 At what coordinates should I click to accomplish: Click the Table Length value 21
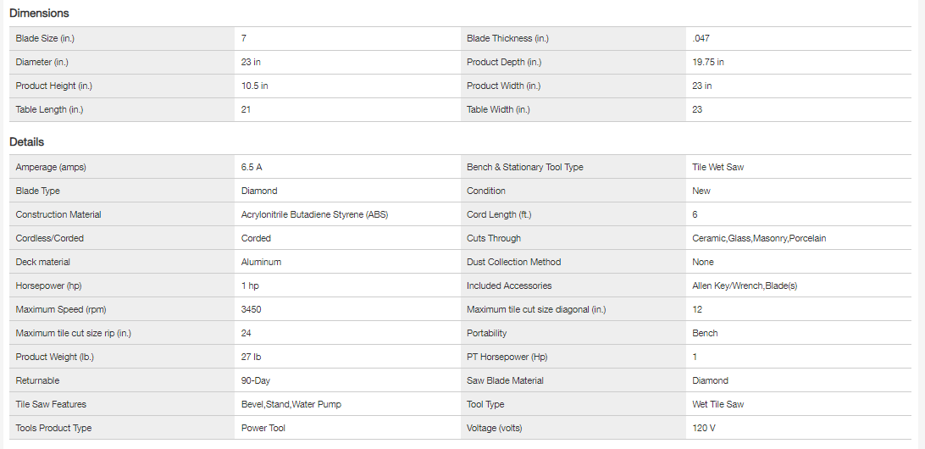pyautogui.click(x=246, y=109)
